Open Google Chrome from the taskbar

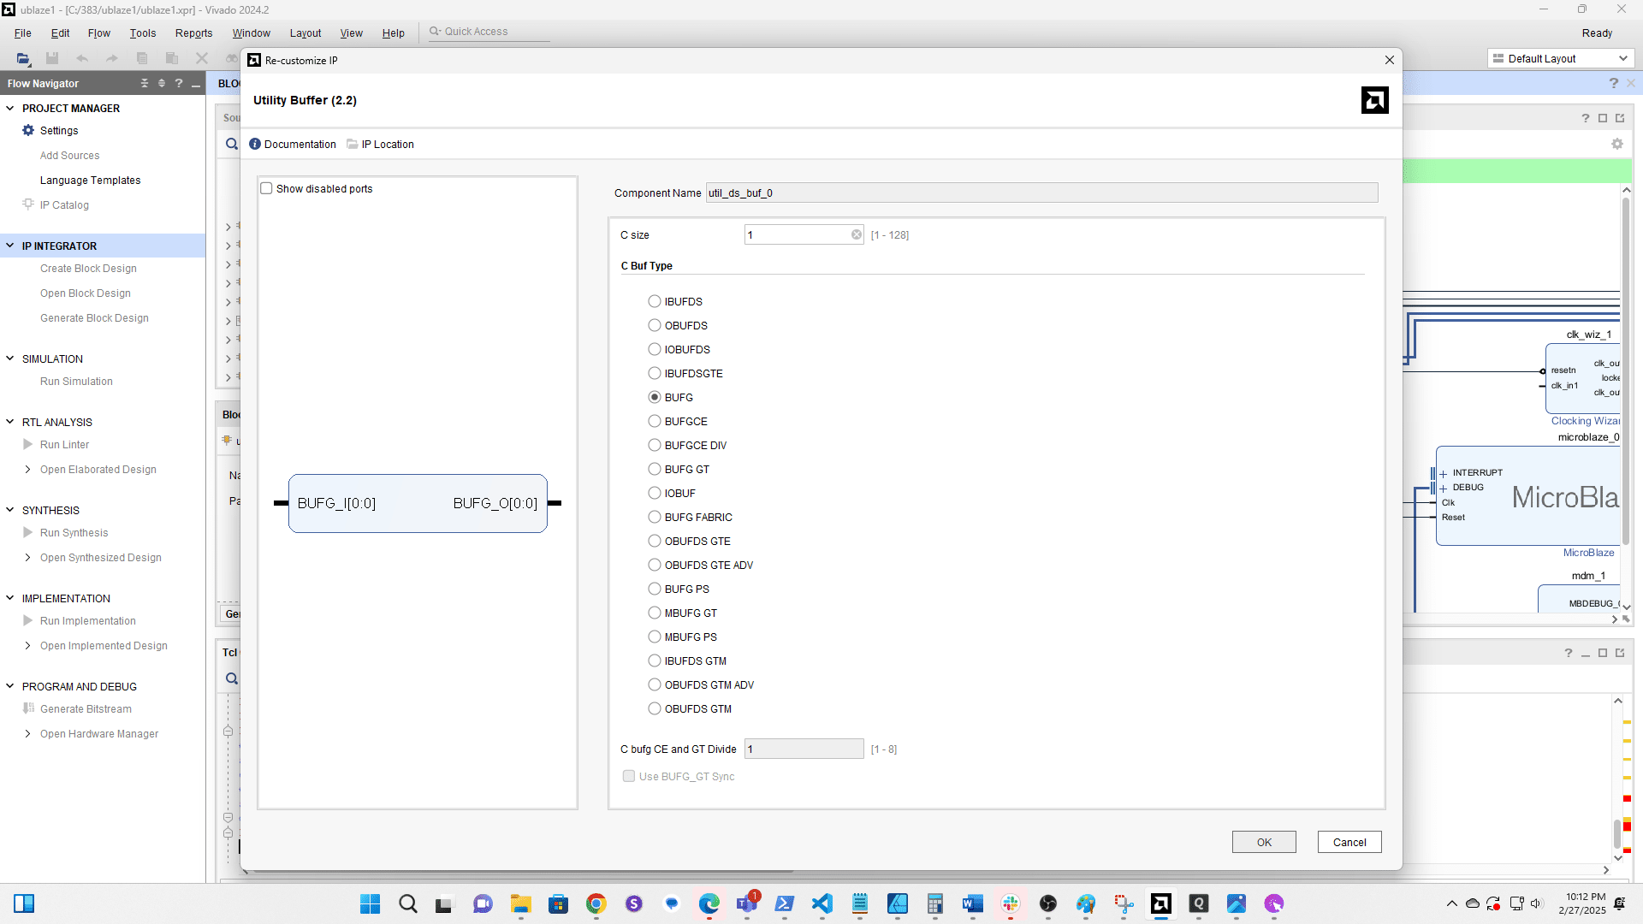tap(596, 903)
